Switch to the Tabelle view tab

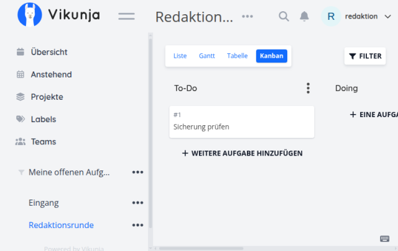(238, 56)
